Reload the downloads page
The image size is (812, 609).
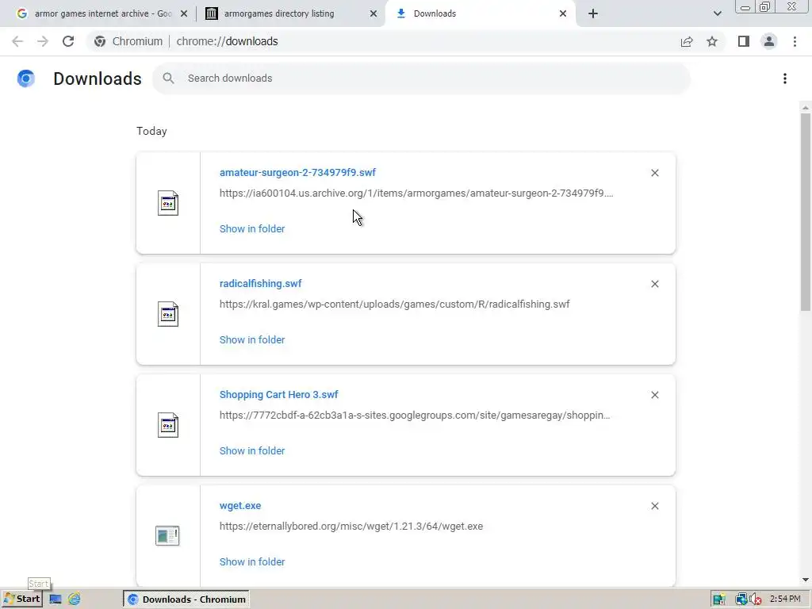(68, 41)
